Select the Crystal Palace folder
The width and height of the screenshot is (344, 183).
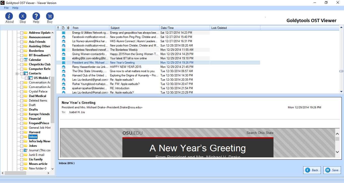coord(38,91)
